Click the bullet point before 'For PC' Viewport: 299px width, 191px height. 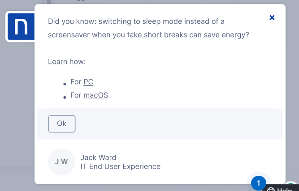click(x=65, y=83)
